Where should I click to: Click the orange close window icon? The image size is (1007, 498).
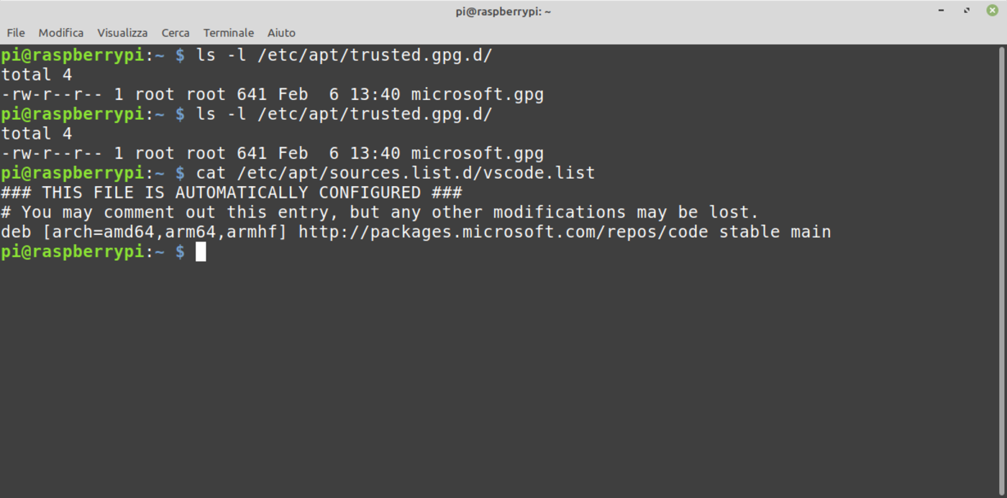(992, 11)
